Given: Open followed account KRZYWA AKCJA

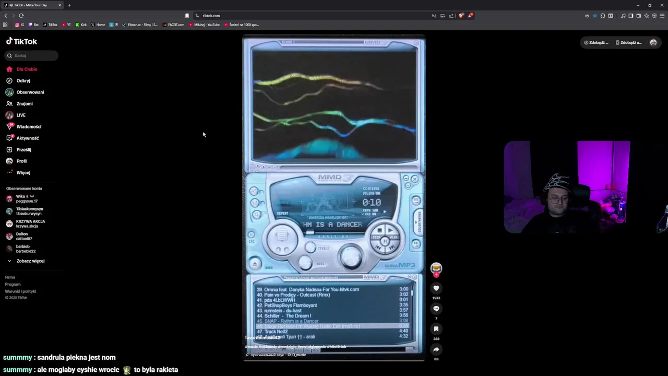Looking at the screenshot, I should [26, 224].
